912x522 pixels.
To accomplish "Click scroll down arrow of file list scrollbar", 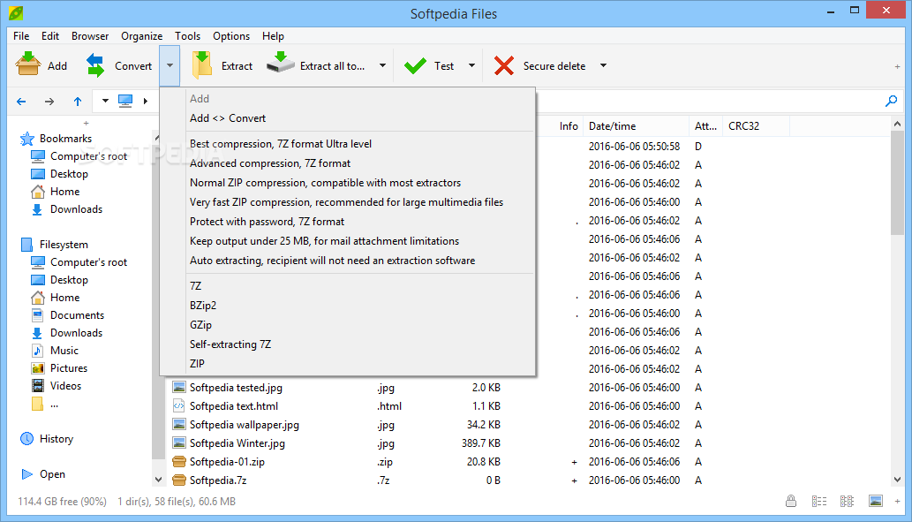I will pos(897,480).
